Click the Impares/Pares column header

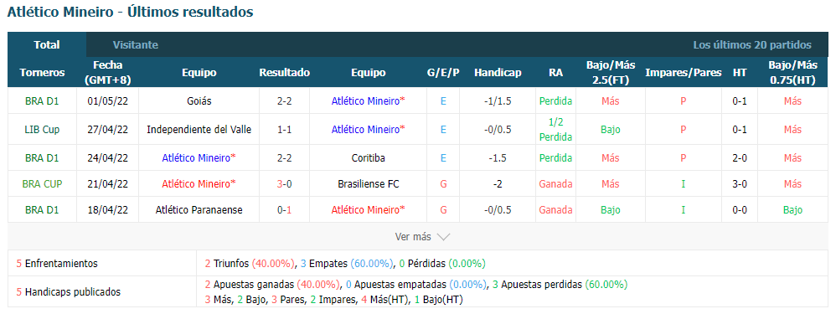[x=683, y=73]
